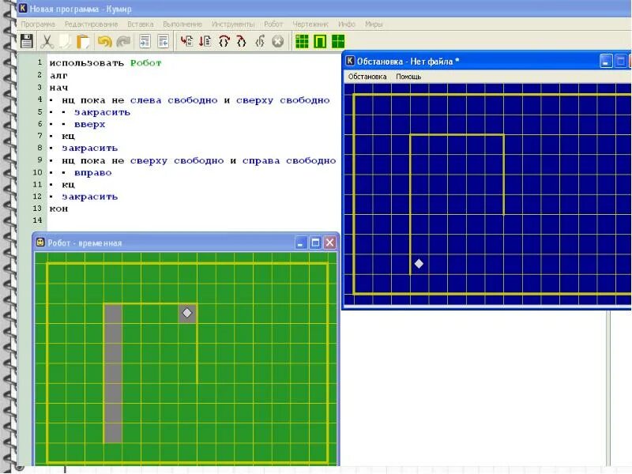Click the 'вправо' command in the code
Screen dimensions: 632x474
[92, 173]
